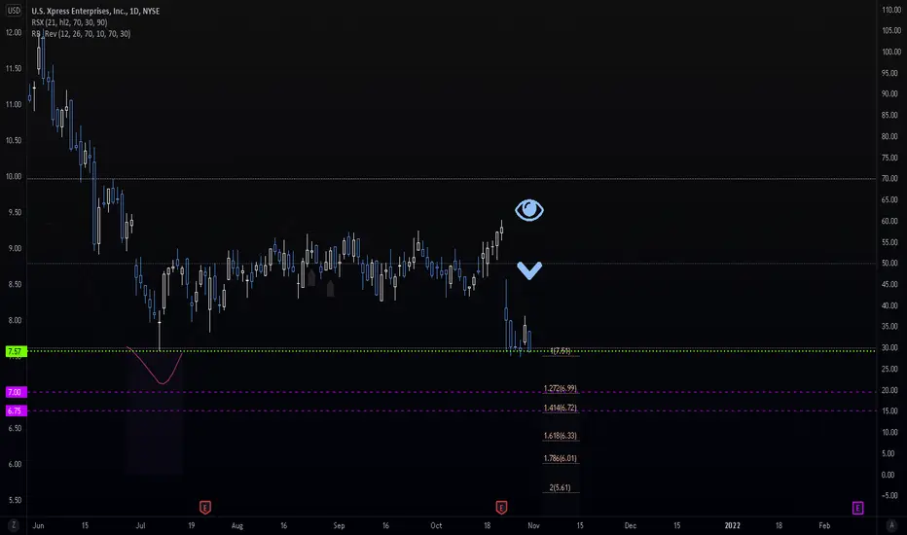Click the Aug label on the time axis
907x535 pixels.
pyautogui.click(x=237, y=525)
